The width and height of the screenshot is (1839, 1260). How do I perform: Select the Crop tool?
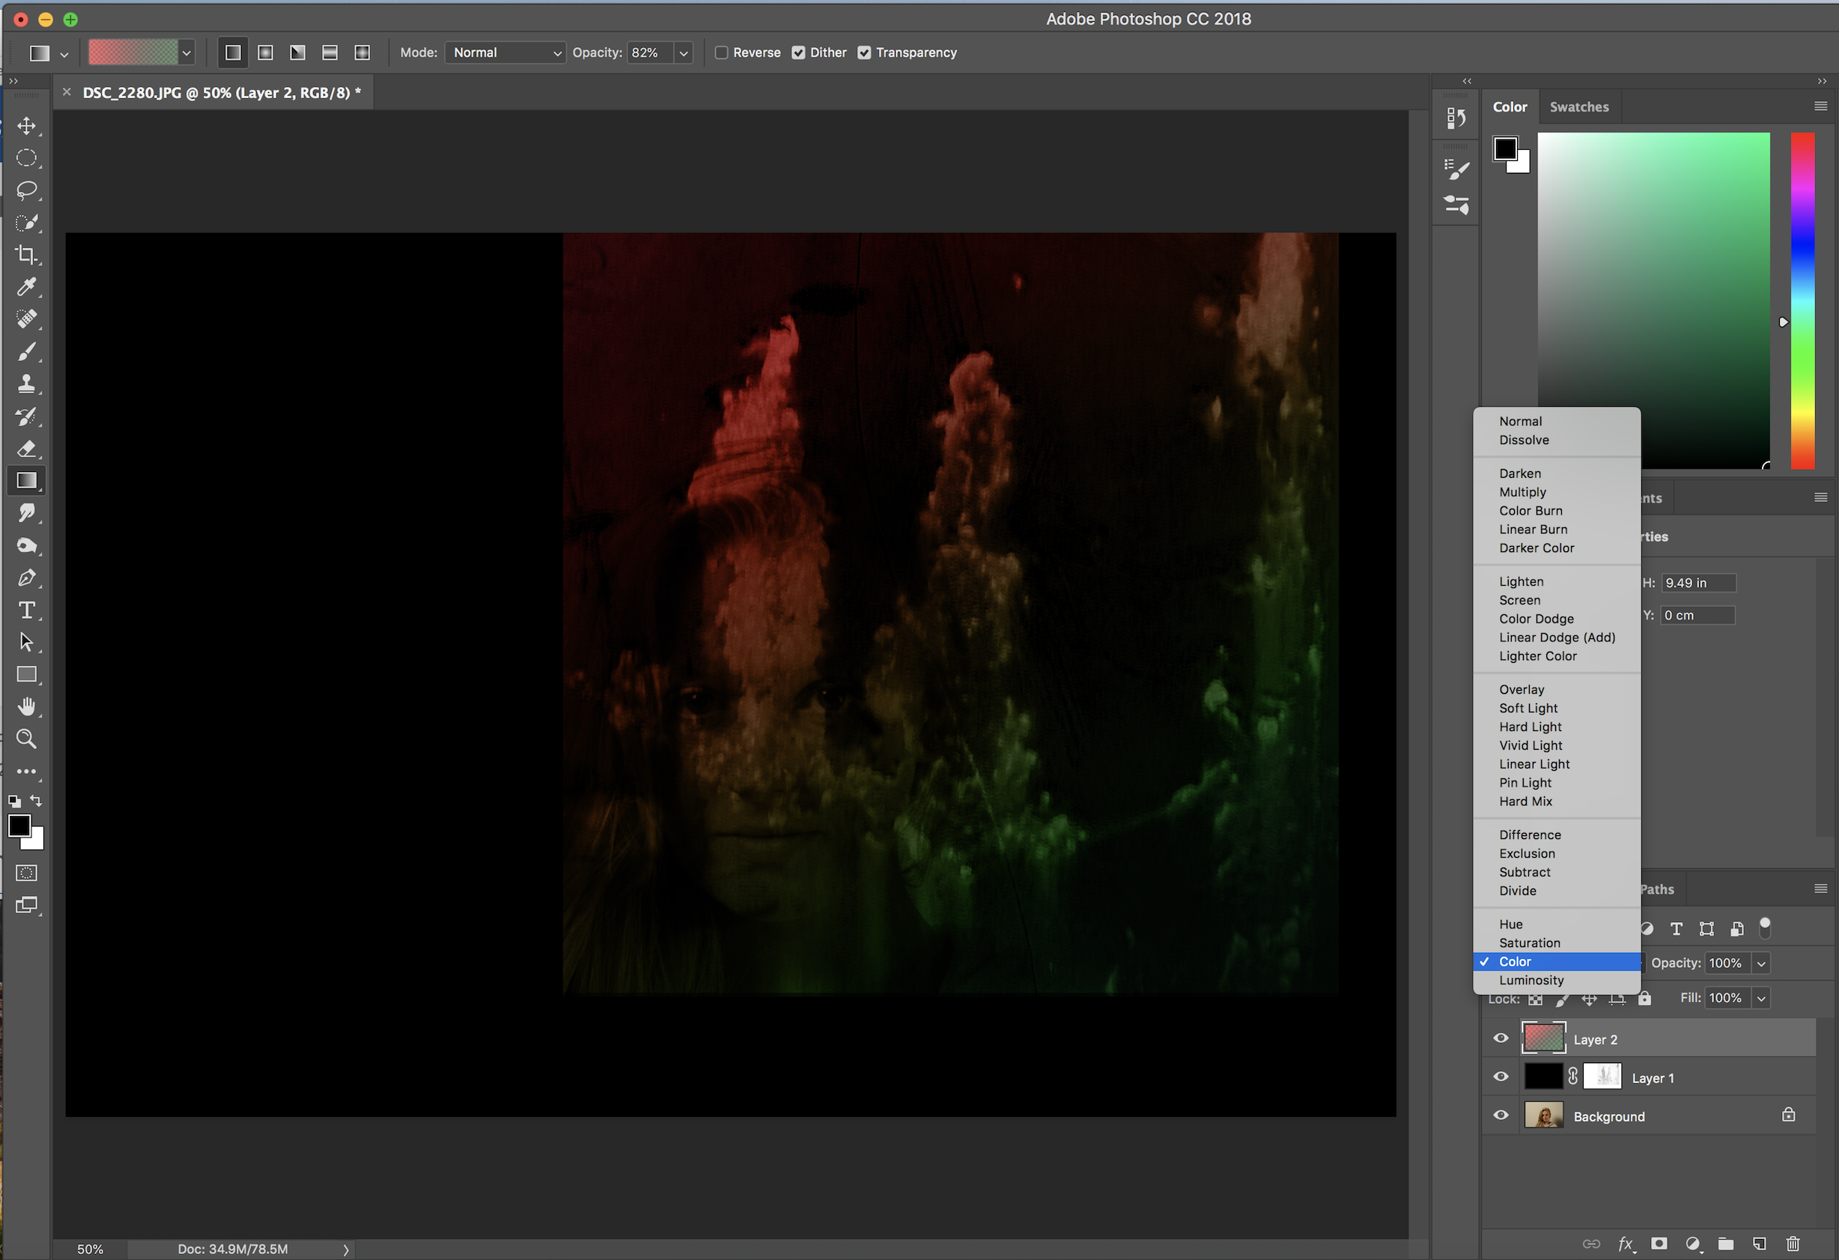pos(27,254)
